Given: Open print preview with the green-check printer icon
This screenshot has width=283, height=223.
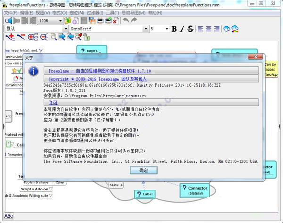Looking at the screenshot, I should [x=108, y=21].
